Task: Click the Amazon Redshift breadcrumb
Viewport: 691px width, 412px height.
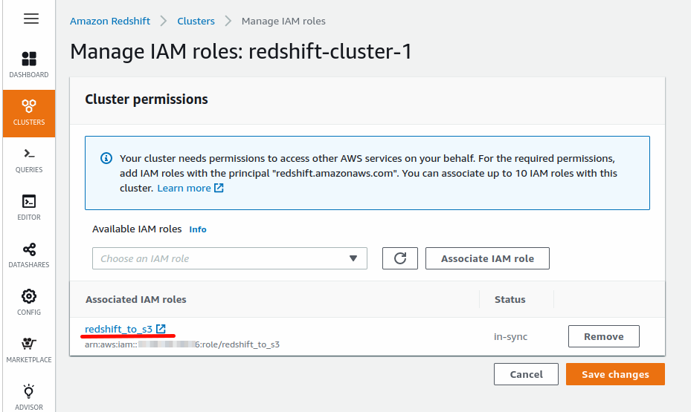Action: [x=109, y=21]
